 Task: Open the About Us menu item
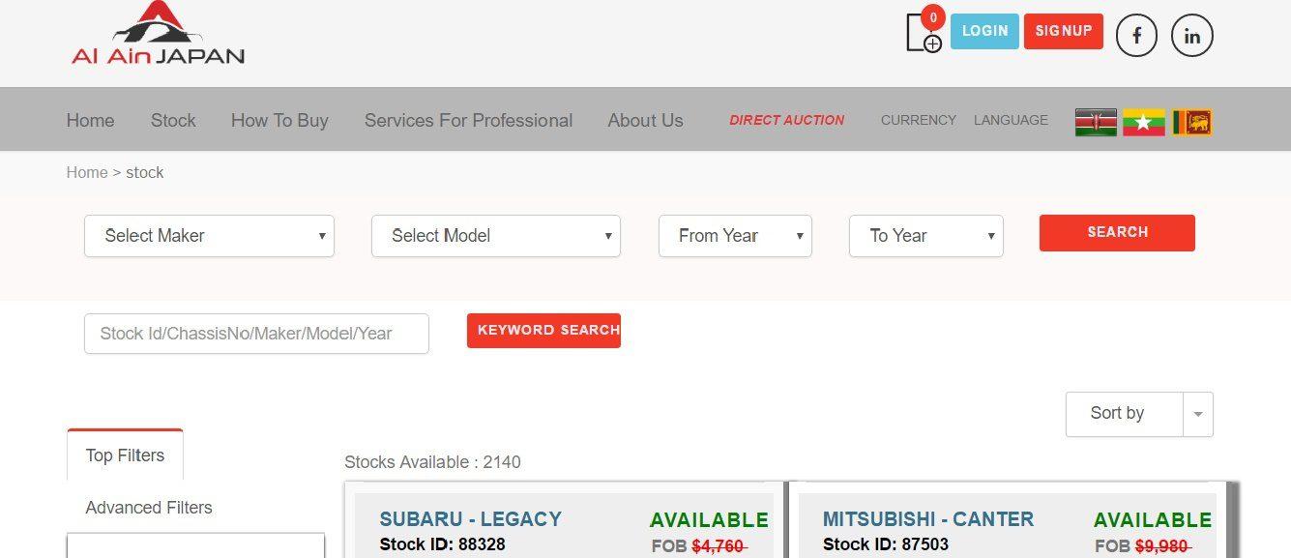[x=645, y=121]
